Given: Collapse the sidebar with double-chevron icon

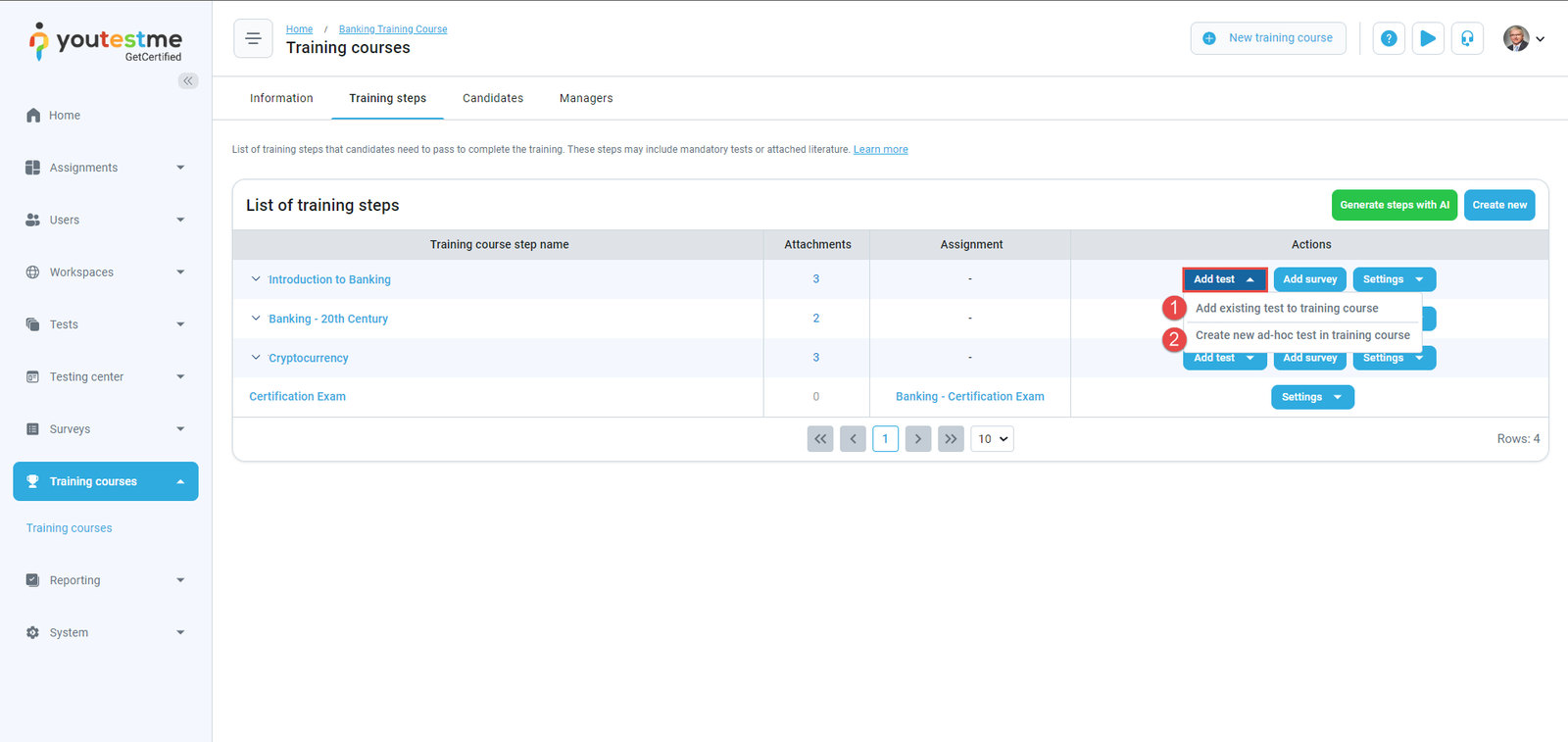Looking at the screenshot, I should coord(188,81).
